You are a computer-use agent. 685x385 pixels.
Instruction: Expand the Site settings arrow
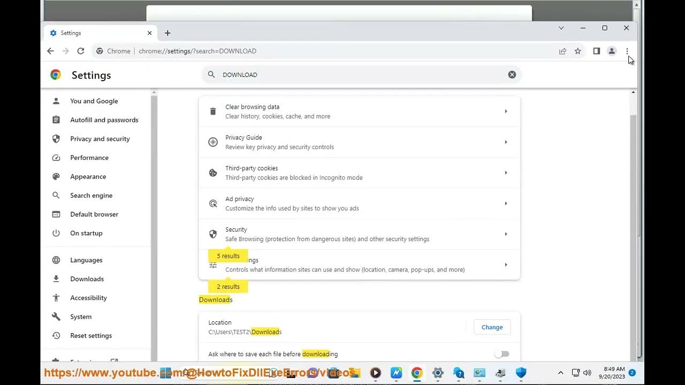(506, 265)
